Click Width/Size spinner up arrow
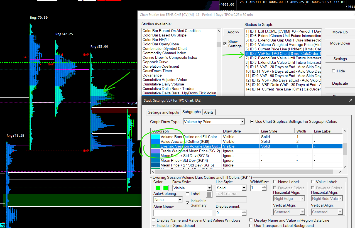The image size is (355, 228). (x=264, y=187)
